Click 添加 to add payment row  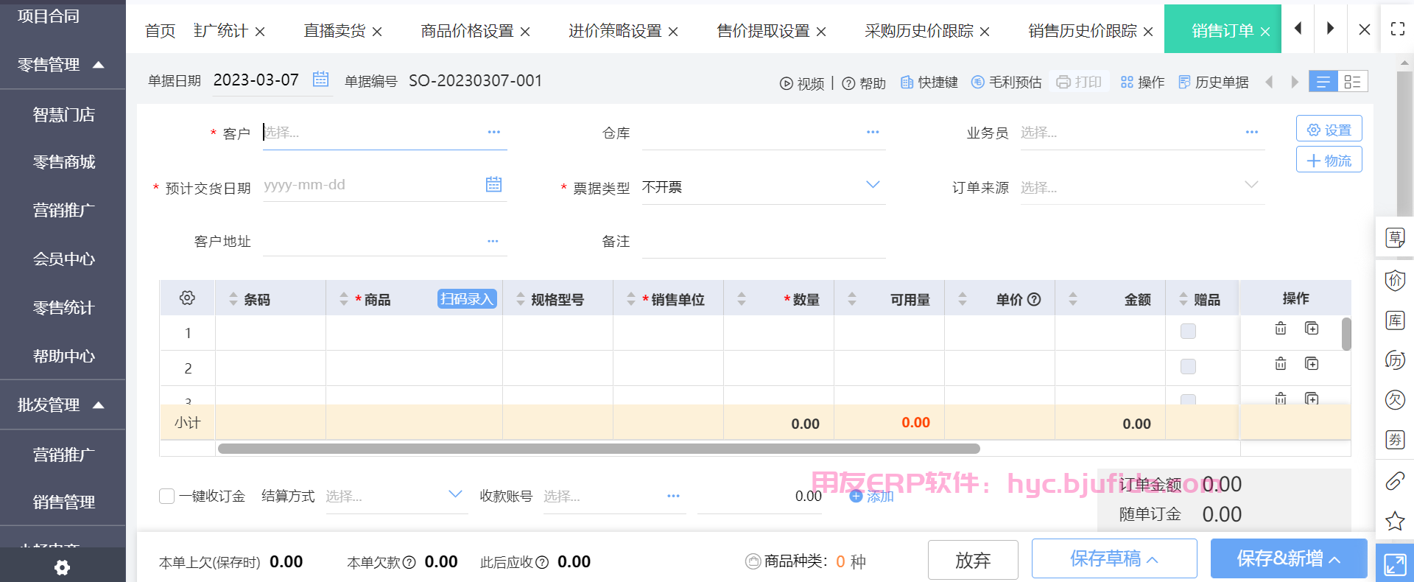click(x=872, y=496)
